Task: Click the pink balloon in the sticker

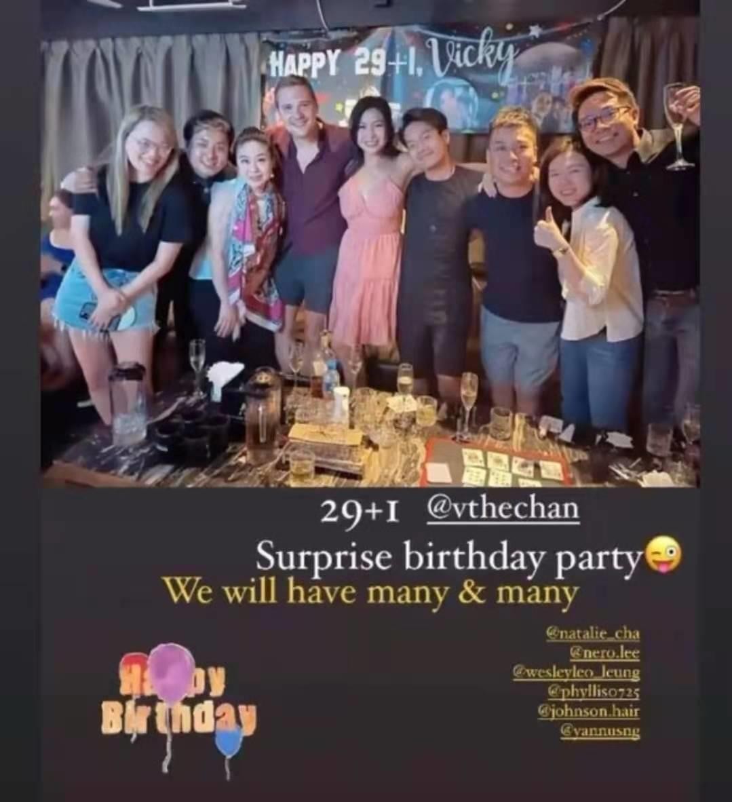Action: pyautogui.click(x=173, y=672)
